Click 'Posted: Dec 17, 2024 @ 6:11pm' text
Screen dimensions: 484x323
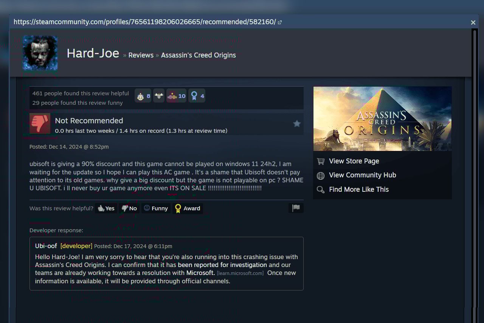pos(133,246)
